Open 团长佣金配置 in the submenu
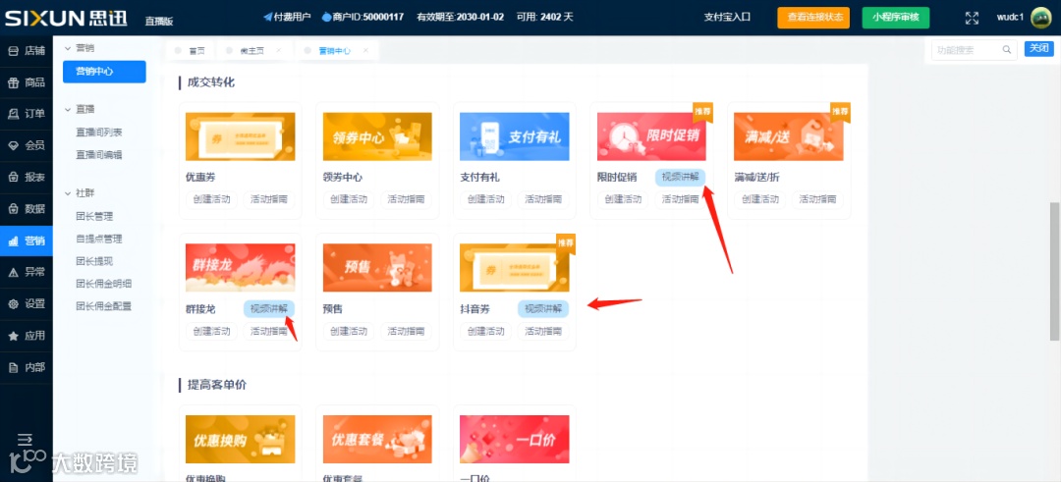The width and height of the screenshot is (1061, 482). [x=103, y=305]
